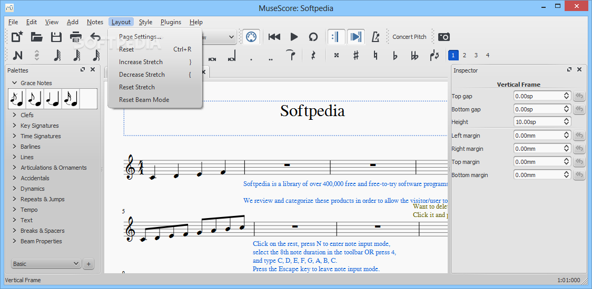Apply the double sharp accidental
This screenshot has width=592, height=289.
[x=337, y=55]
